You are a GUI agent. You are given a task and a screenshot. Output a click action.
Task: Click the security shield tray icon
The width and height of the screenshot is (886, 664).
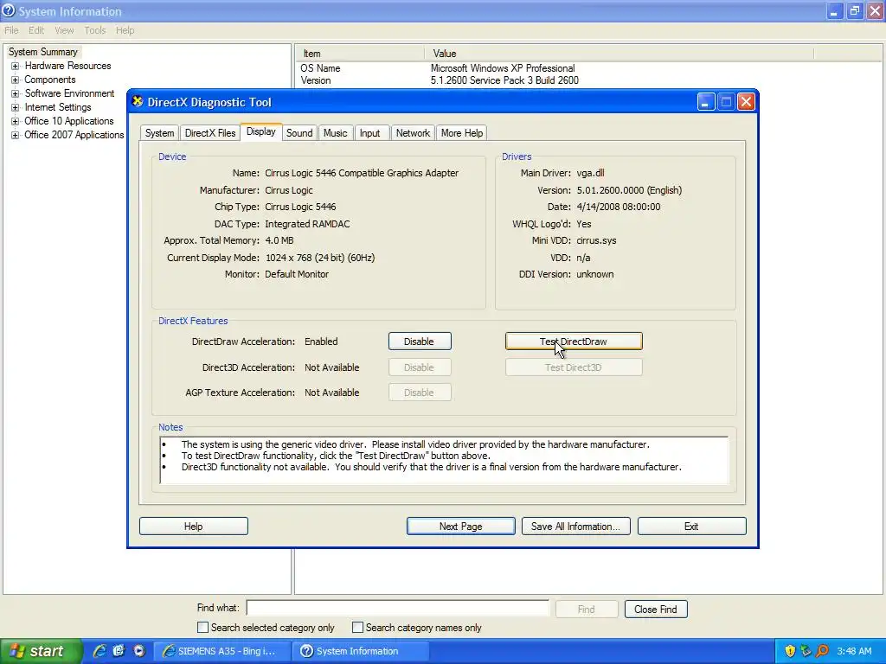(790, 651)
